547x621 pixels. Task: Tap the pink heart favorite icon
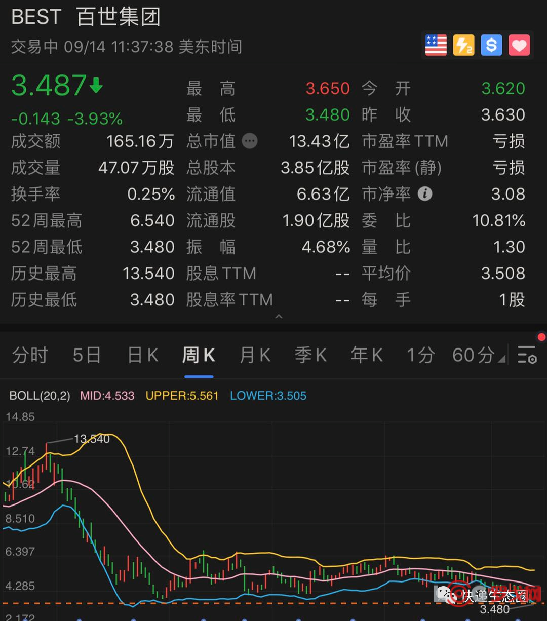point(519,46)
